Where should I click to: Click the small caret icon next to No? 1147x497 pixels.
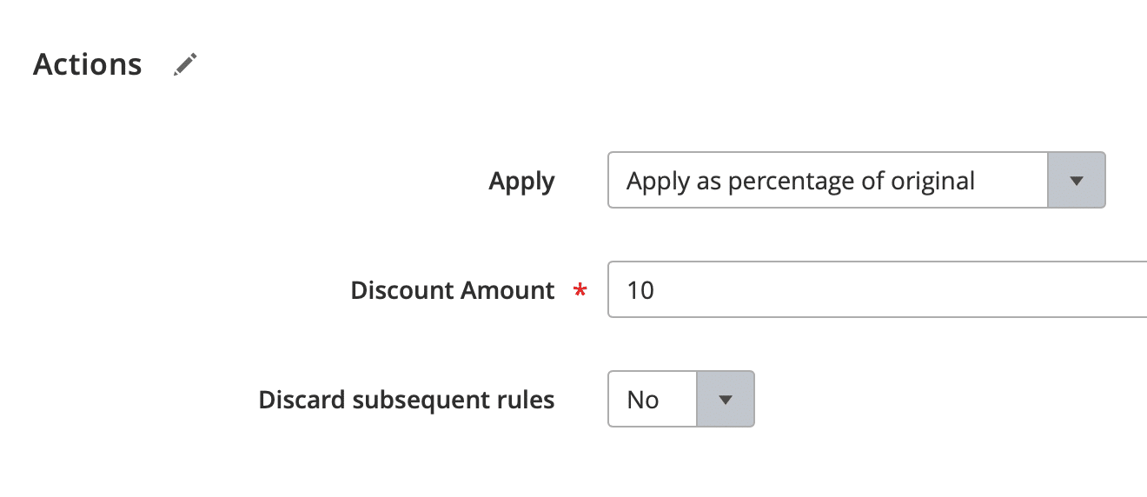coord(726,401)
